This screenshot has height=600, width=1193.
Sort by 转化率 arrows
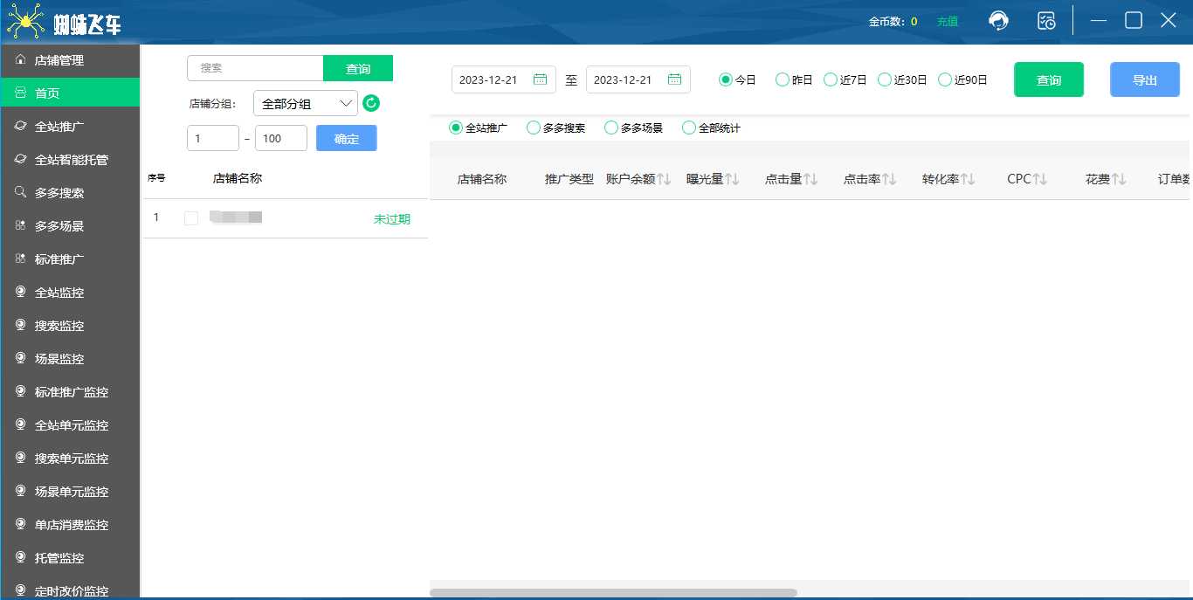968,179
